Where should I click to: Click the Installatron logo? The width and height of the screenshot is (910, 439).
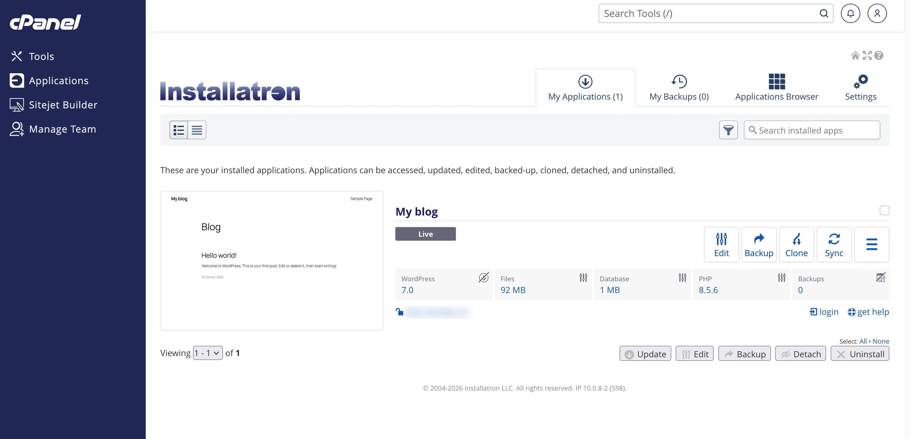coord(230,91)
